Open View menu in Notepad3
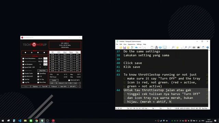 coord(125,44)
